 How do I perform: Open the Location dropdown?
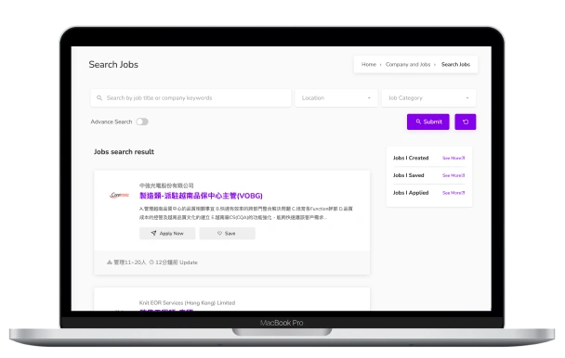coord(336,98)
